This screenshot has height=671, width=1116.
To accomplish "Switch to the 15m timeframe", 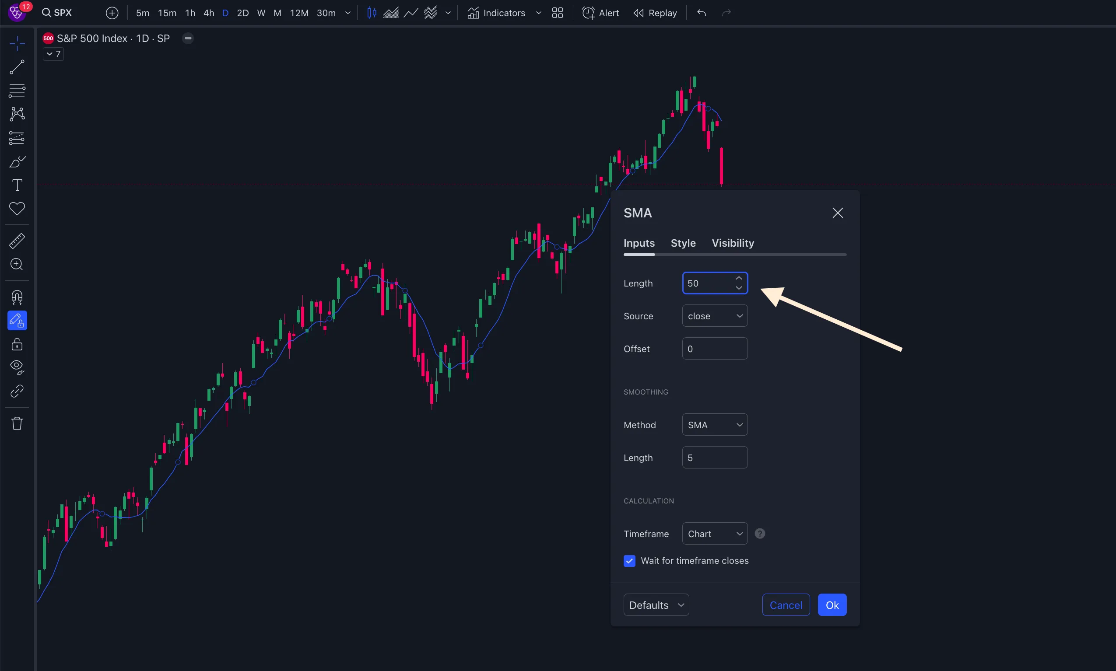I will pos(167,13).
